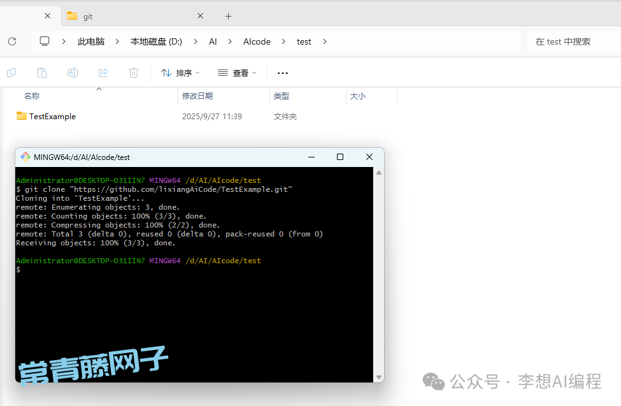The image size is (621, 406).
Task: Click the copy icon in toolbar
Action: coord(11,73)
